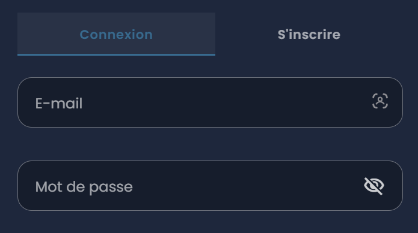This screenshot has width=418, height=233.
Task: Click the E-mail placeholder text
Action: pos(59,103)
